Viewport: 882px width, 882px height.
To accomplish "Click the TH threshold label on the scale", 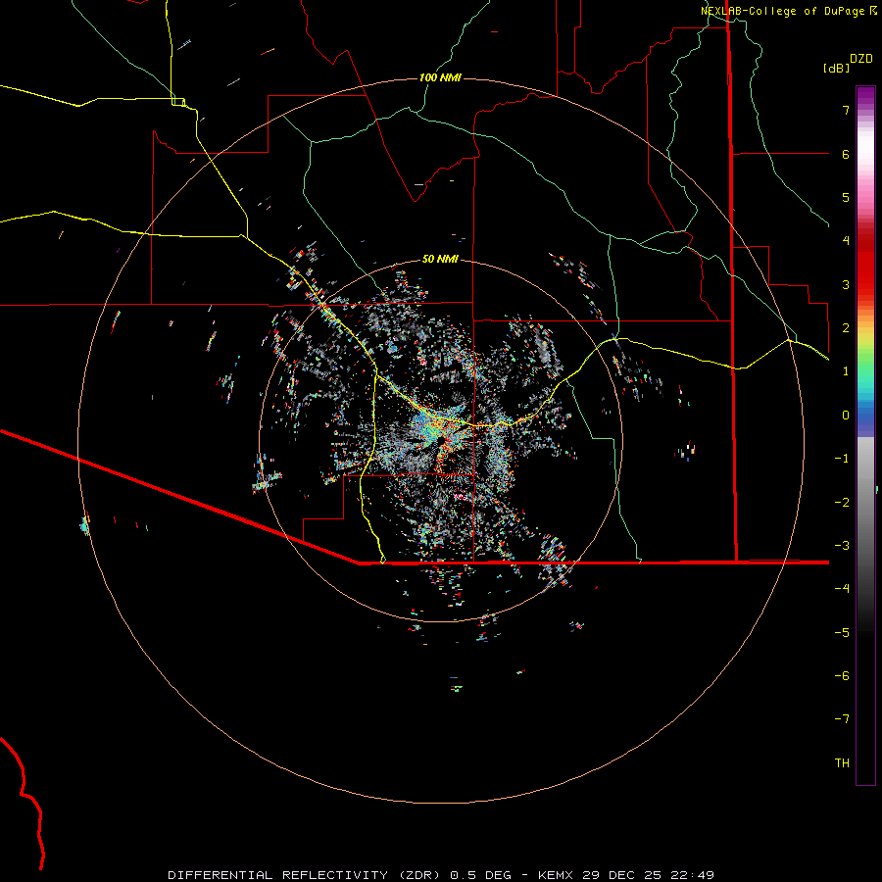I will pos(842,763).
